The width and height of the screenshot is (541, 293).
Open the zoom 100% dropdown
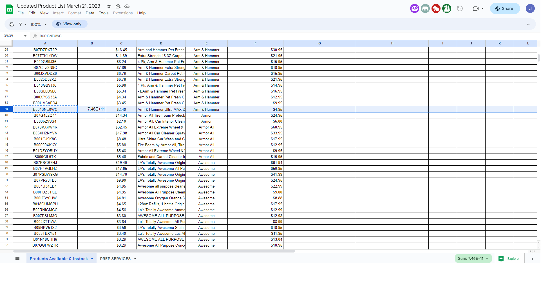coord(39,24)
